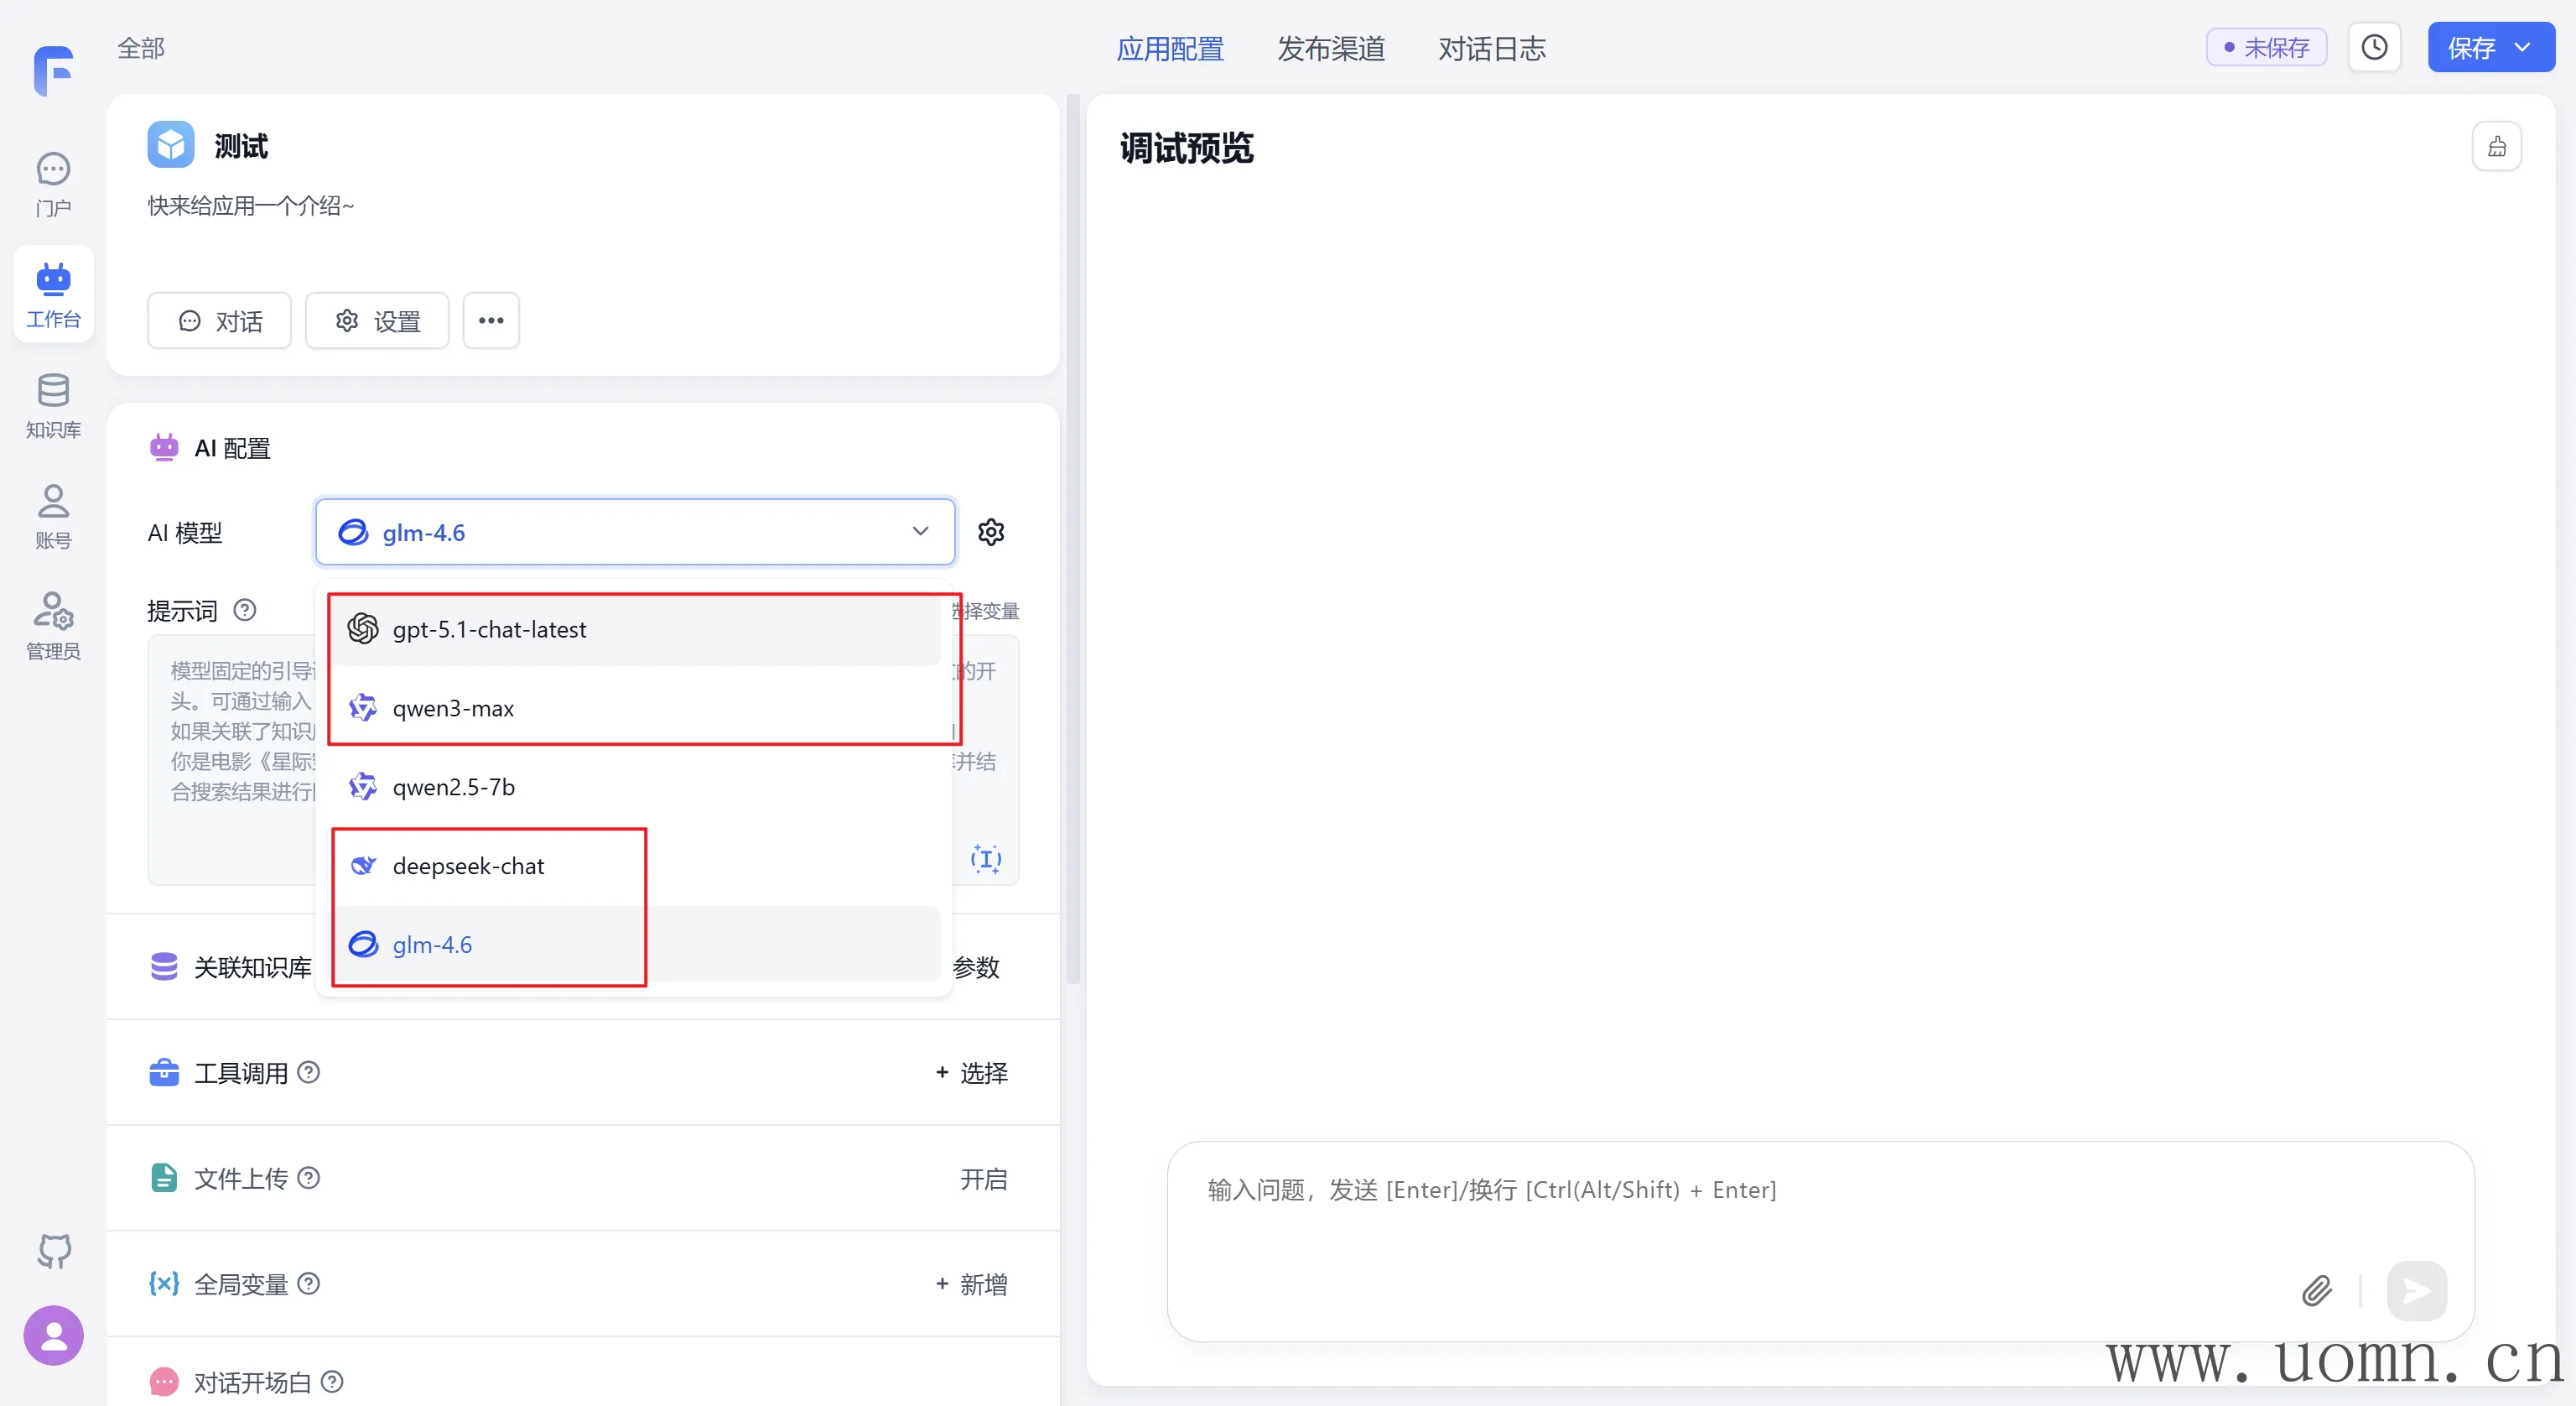
Task: Go to 知识库 knowledge base in sidebar
Action: tap(53, 405)
